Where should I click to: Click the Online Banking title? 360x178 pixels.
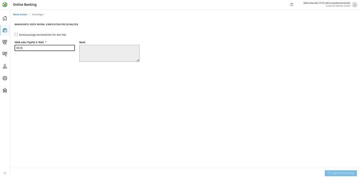coord(25,4)
